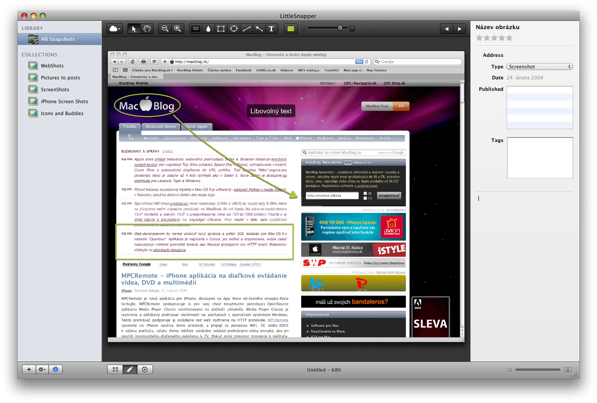Viewport: 597px width, 403px height.
Task: Select the hand pan tool
Action: click(146, 29)
